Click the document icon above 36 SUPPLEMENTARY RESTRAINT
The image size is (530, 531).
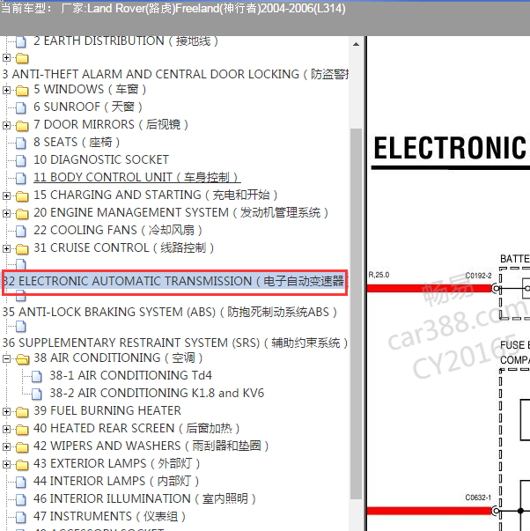coord(21,327)
